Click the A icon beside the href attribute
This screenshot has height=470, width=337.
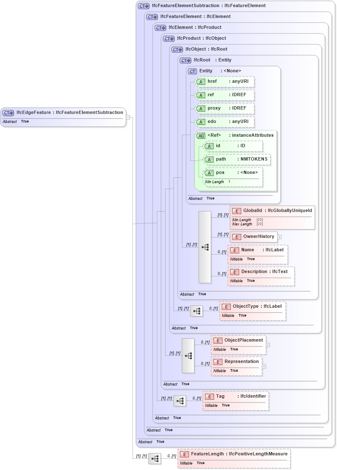click(x=201, y=82)
